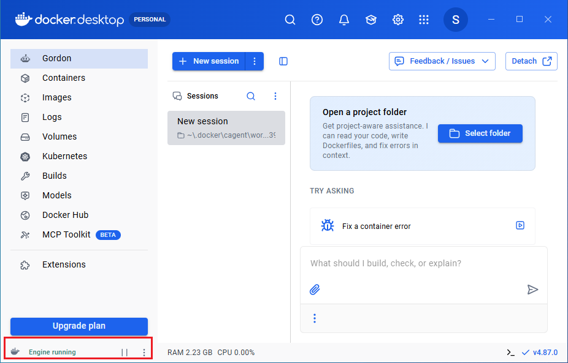Open MCP Toolkit section
This screenshot has height=363, width=568.
click(79, 234)
